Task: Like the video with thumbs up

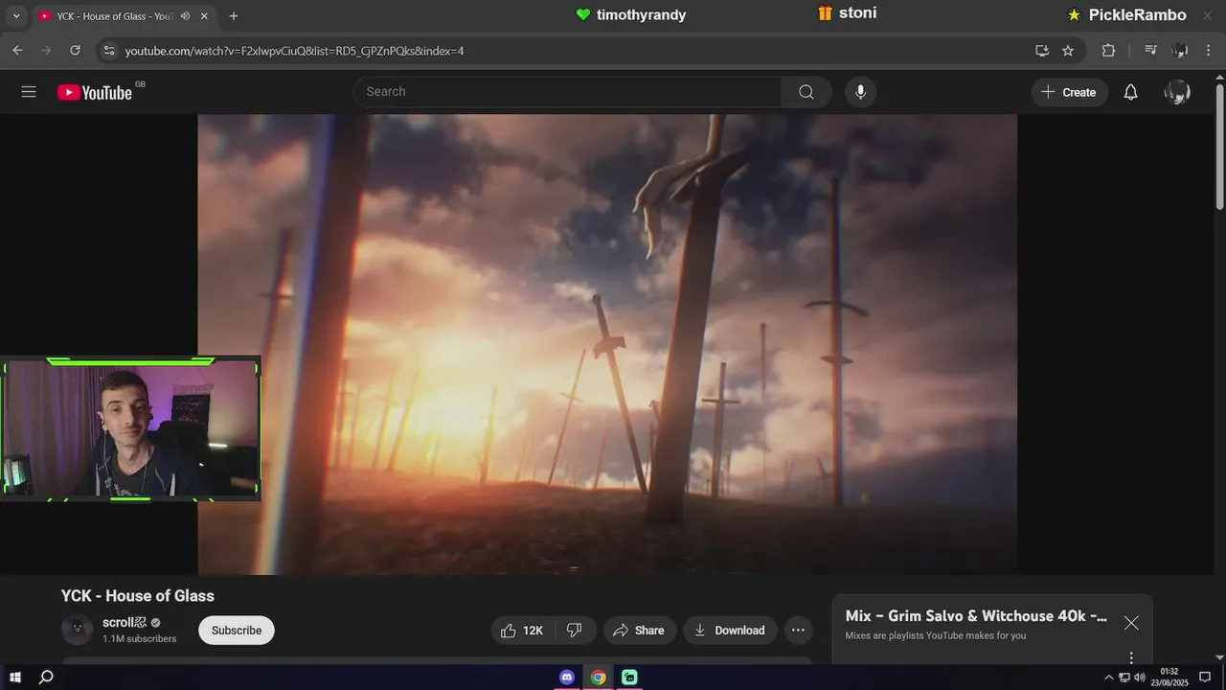Action: 522,630
